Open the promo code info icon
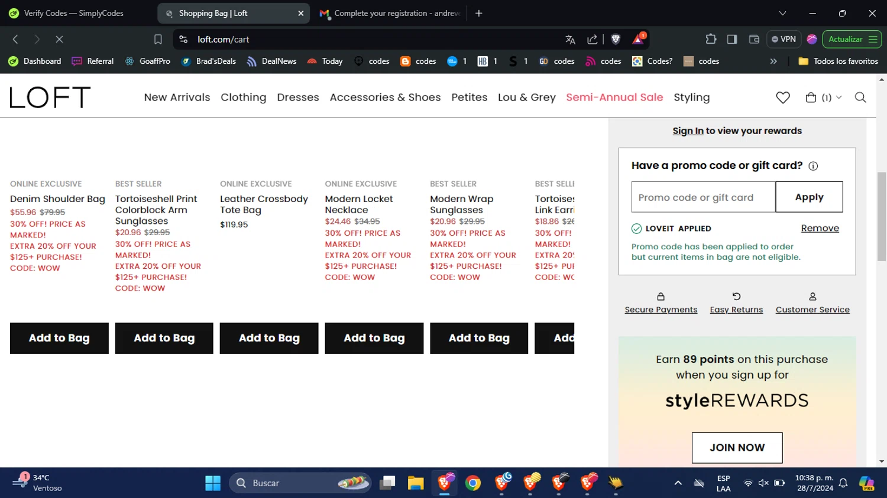Screen dimensions: 887x498 point(813,166)
